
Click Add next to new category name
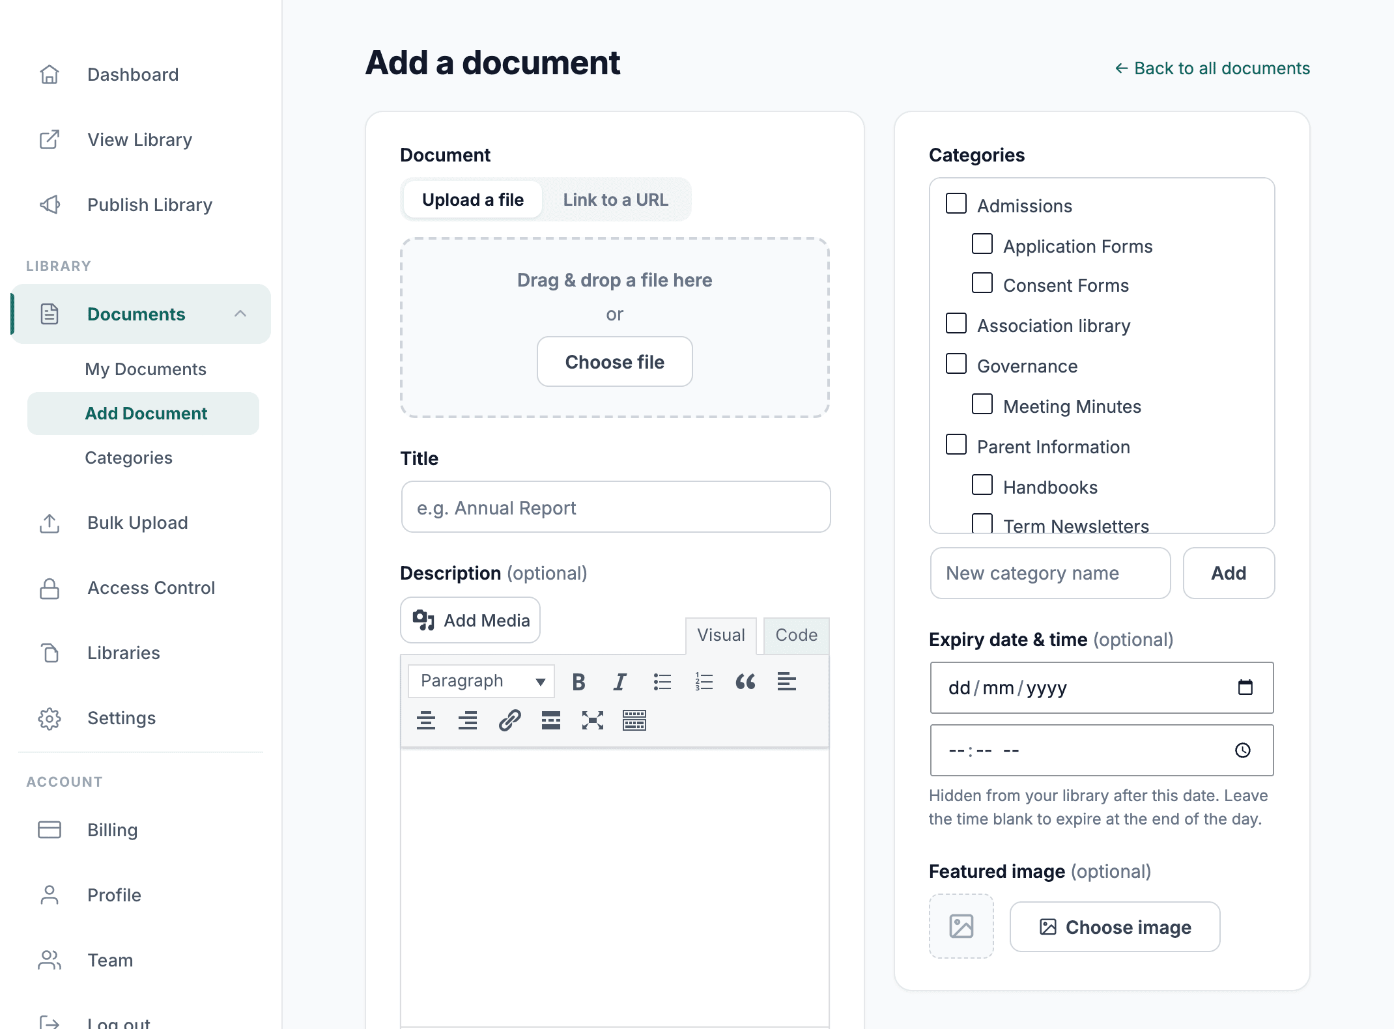click(1229, 573)
